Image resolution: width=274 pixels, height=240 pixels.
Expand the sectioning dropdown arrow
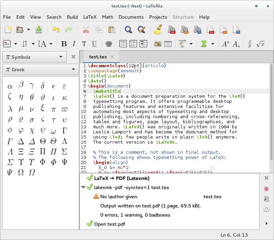(16, 44)
